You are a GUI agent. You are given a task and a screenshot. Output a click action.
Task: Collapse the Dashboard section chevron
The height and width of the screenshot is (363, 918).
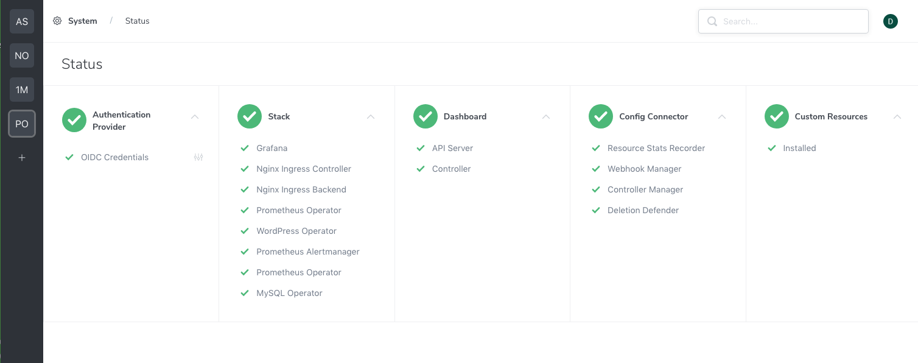click(546, 117)
